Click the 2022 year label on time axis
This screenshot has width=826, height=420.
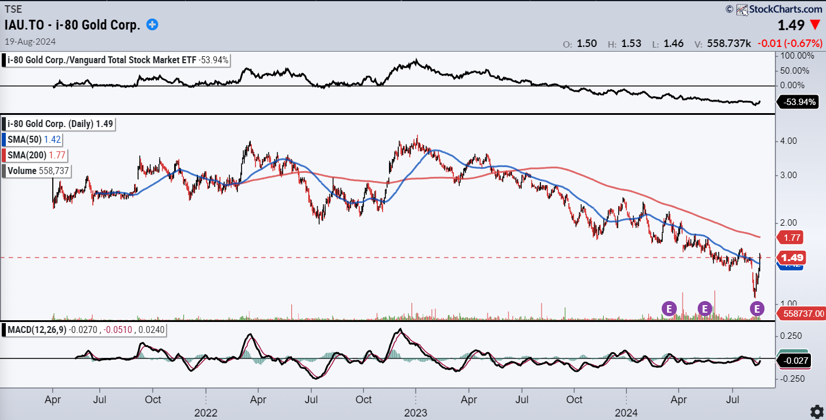205,414
